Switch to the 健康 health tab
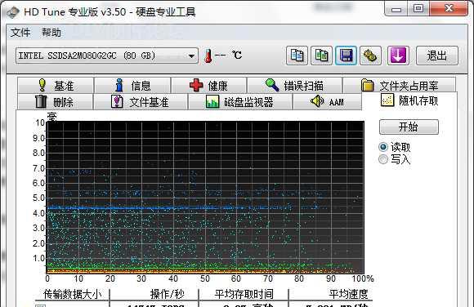The height and width of the screenshot is (307, 474). click(209, 86)
